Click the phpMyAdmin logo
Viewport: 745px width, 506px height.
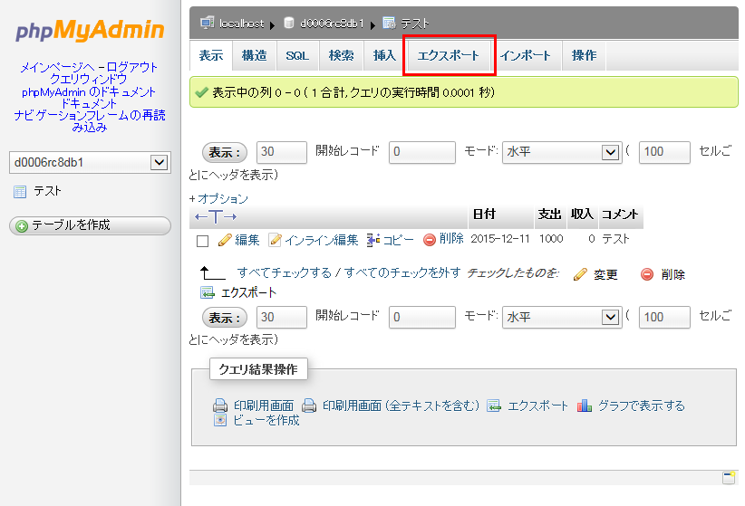(90, 30)
